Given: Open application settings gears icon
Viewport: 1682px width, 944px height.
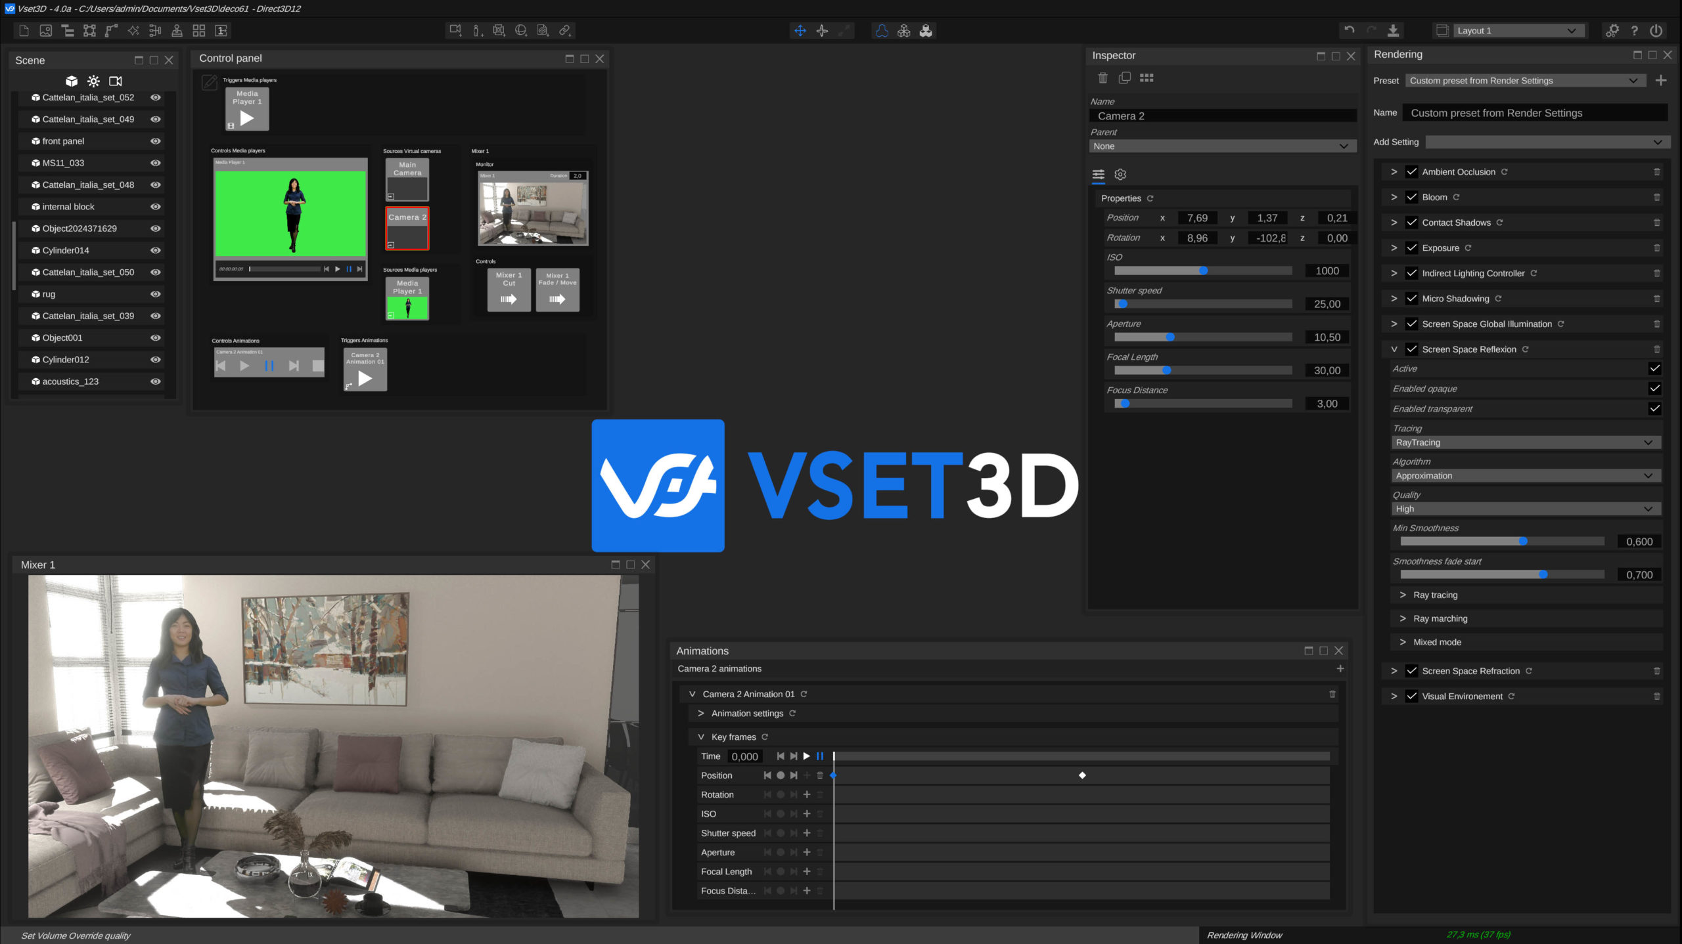Looking at the screenshot, I should click(1612, 30).
